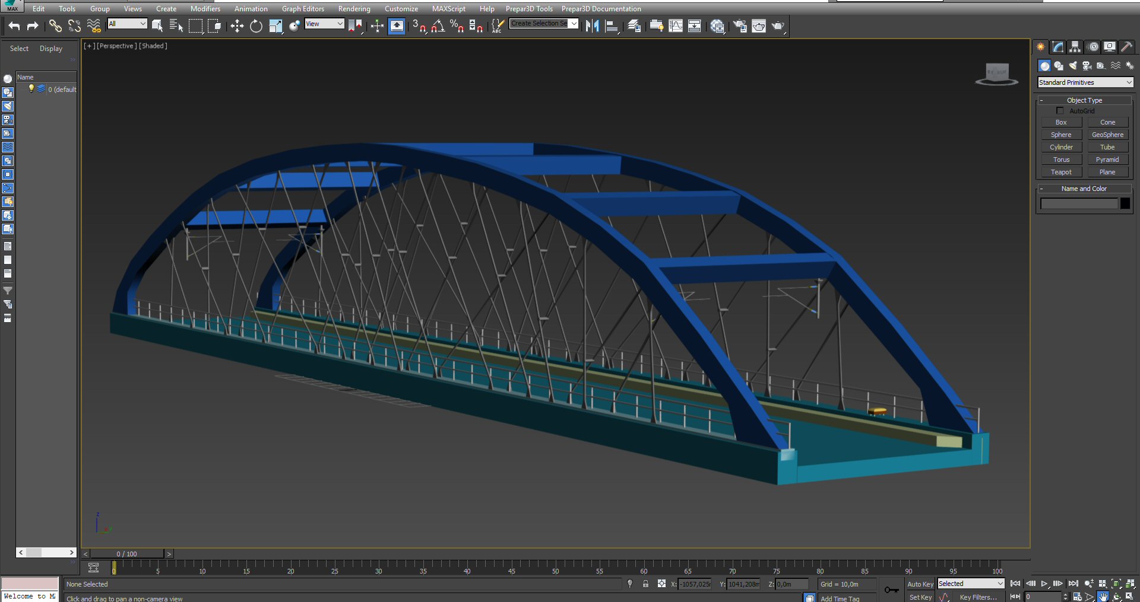Select the Move transform tool
Screen dimensions: 1140x602
click(237, 26)
